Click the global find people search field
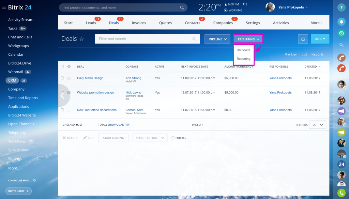Image resolution: width=349 pixels, height=199 pixels. pyautogui.click(x=123, y=7)
